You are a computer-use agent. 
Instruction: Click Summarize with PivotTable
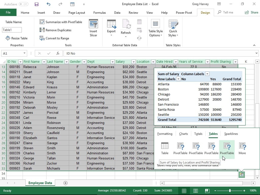click(x=61, y=22)
